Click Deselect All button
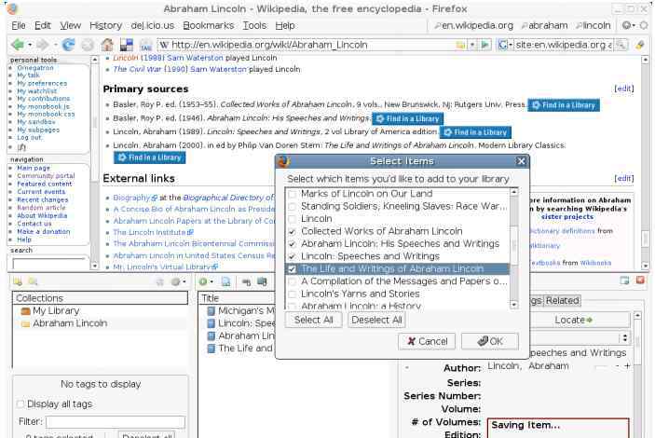The width and height of the screenshot is (655, 438). pyautogui.click(x=376, y=321)
